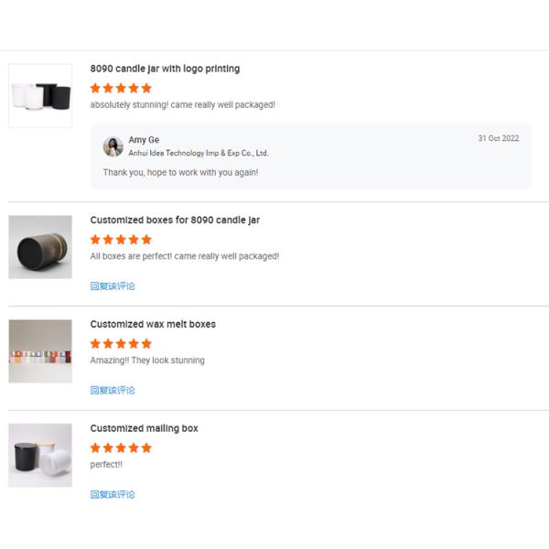Reply to the 'perfect!!' review
Screen dimensions: 549x549
click(x=113, y=495)
